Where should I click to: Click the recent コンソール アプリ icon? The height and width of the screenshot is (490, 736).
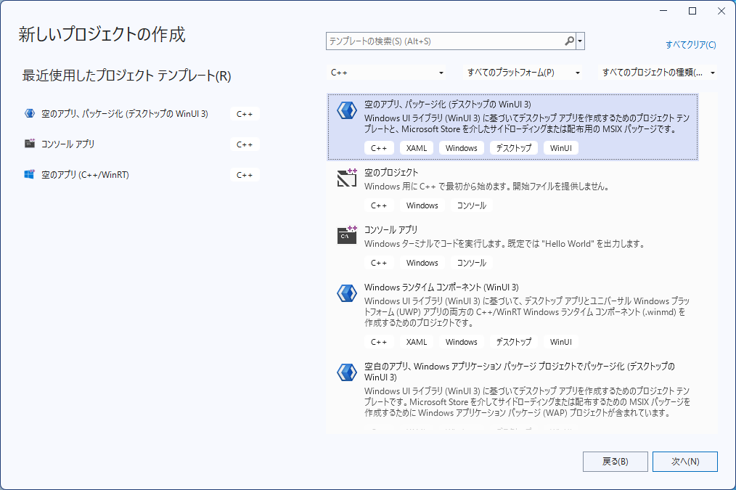30,144
